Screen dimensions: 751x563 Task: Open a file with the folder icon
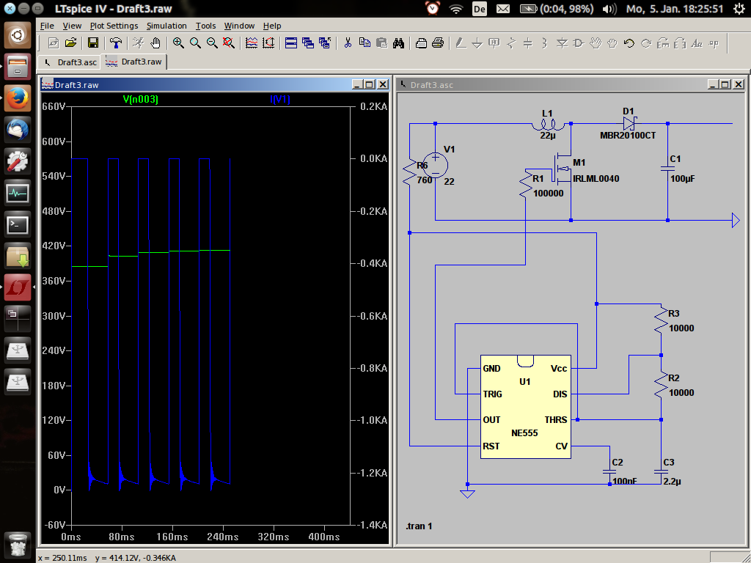(70, 43)
